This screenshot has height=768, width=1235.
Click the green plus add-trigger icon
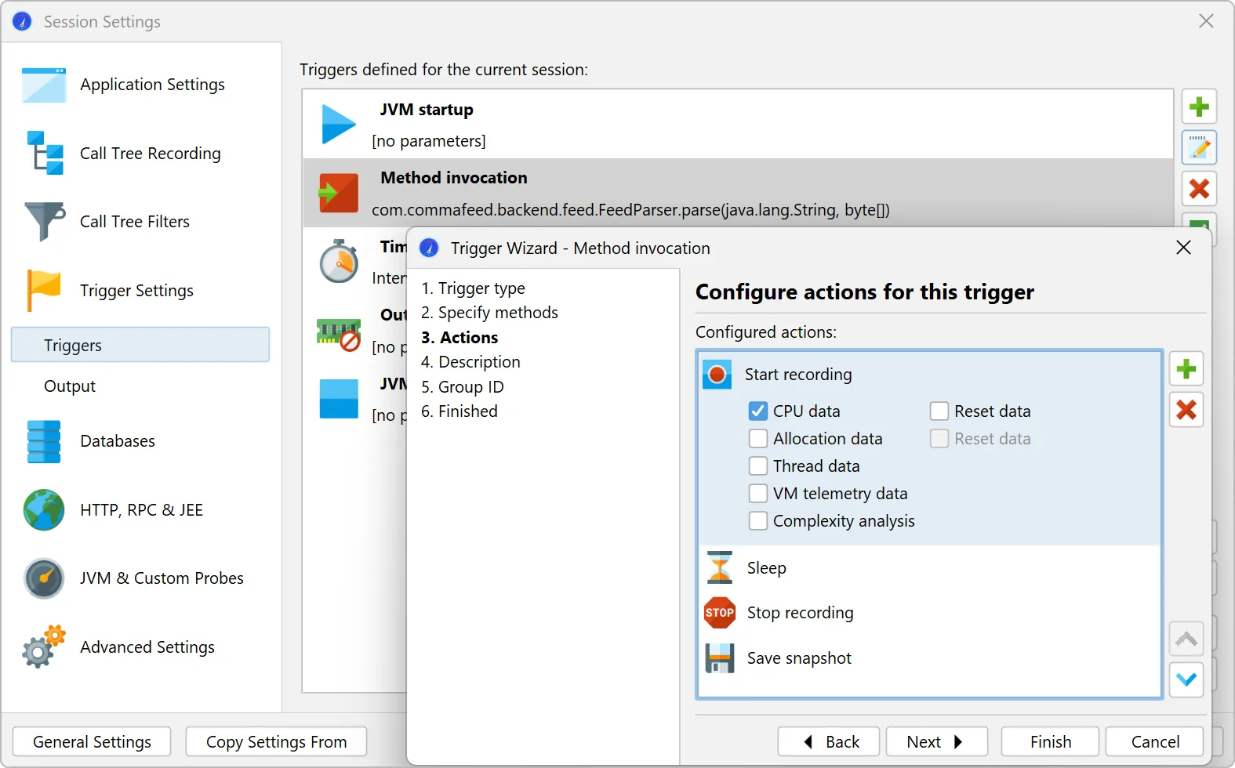tap(1199, 107)
